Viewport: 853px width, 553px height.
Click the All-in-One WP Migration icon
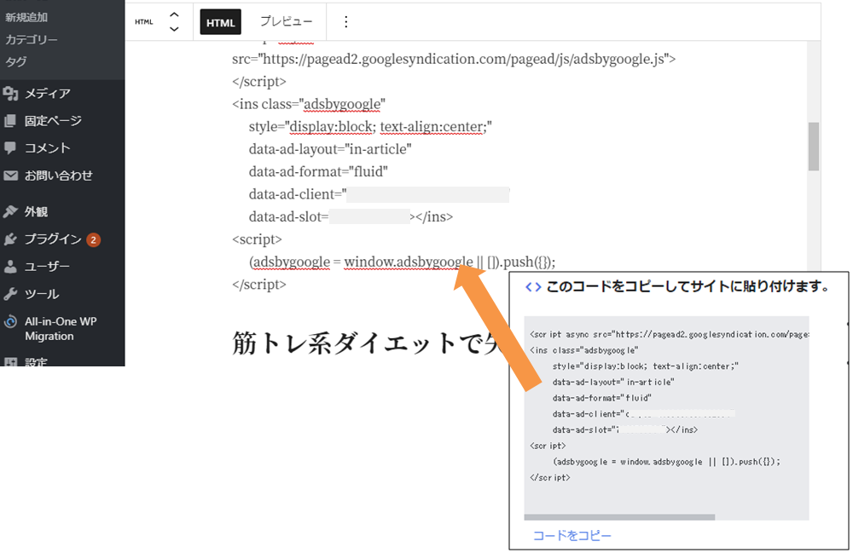pos(10,321)
